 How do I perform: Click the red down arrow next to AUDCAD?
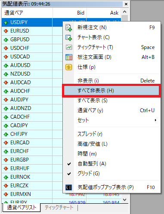(6, 83)
